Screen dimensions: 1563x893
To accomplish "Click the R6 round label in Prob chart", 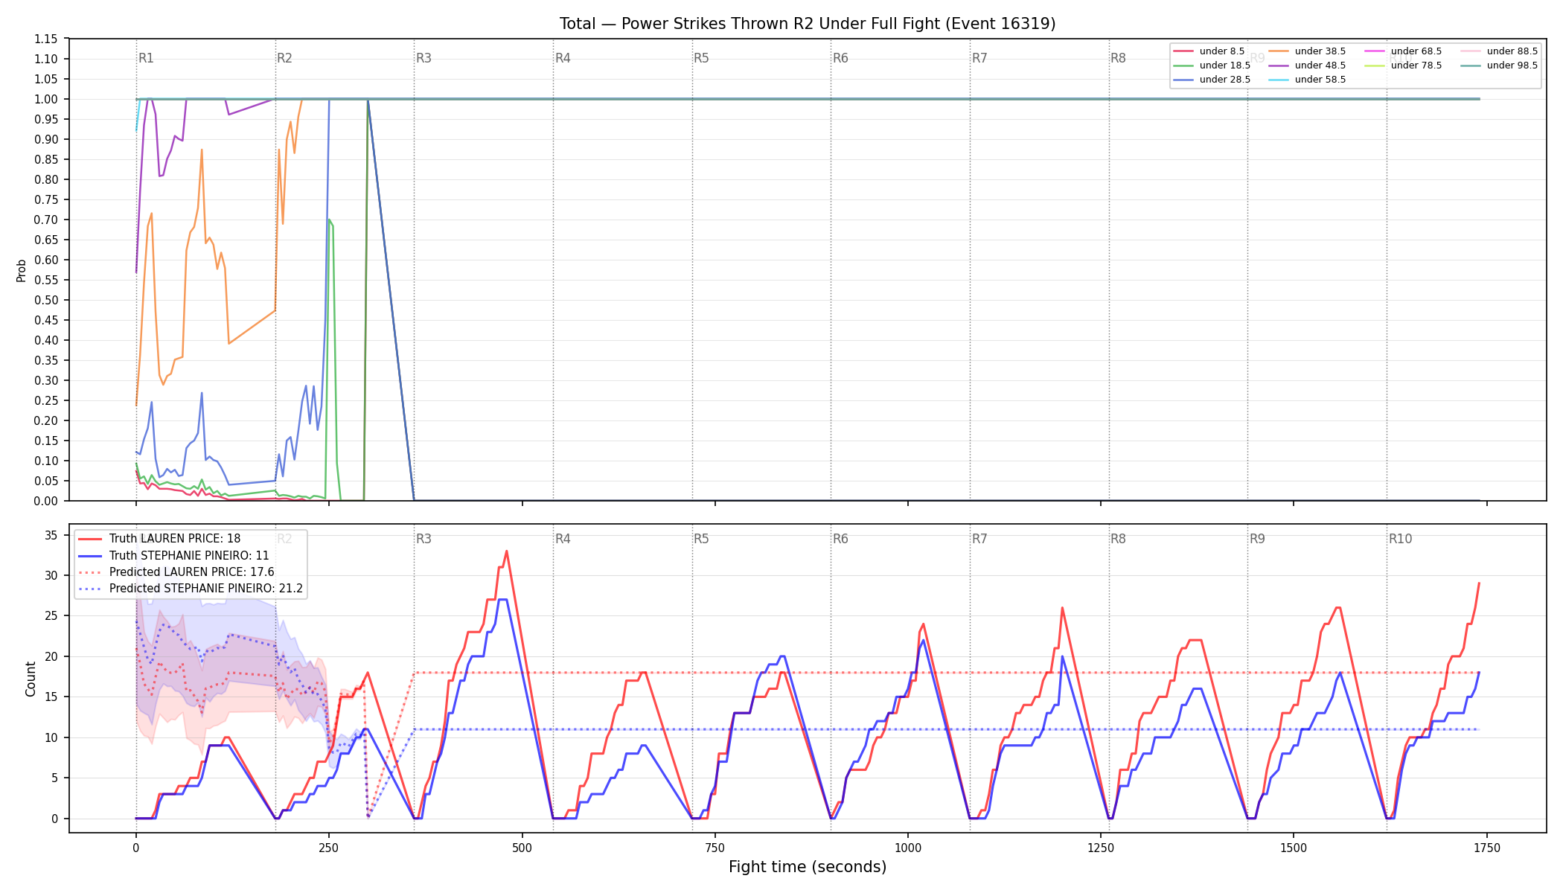I will click(x=840, y=58).
